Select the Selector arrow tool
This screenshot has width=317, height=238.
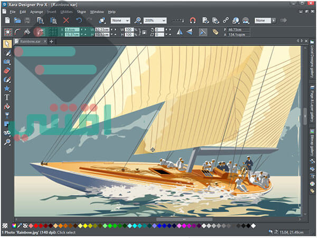[7, 44]
